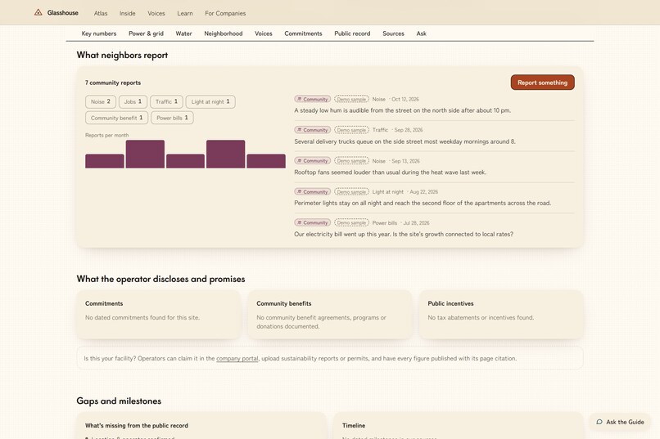Image resolution: width=660 pixels, height=439 pixels.
Task: Select the Sources tab
Action: pyautogui.click(x=393, y=34)
